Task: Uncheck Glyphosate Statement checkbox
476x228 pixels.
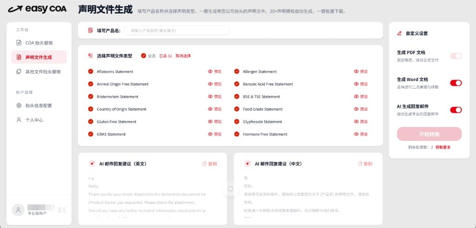Action: point(237,121)
